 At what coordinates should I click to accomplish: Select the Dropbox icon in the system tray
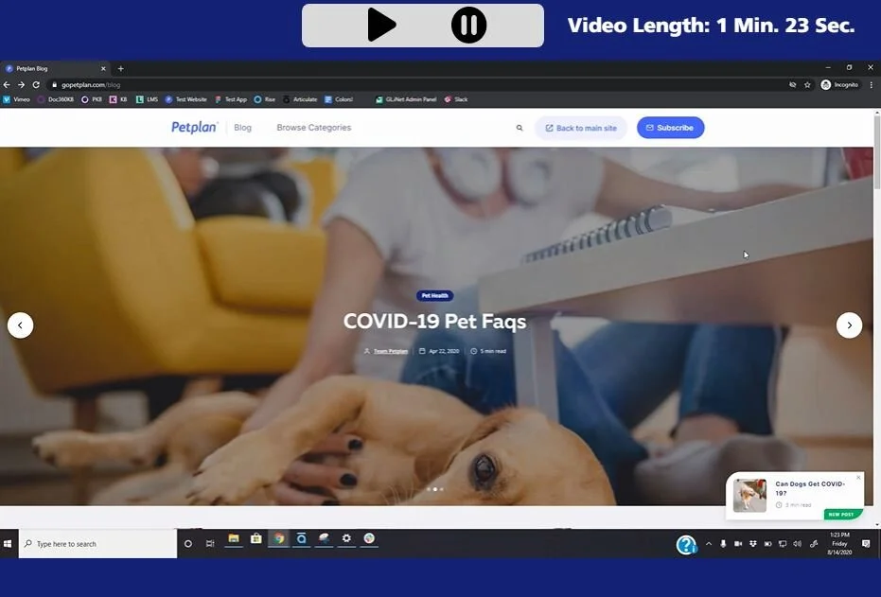coord(752,543)
